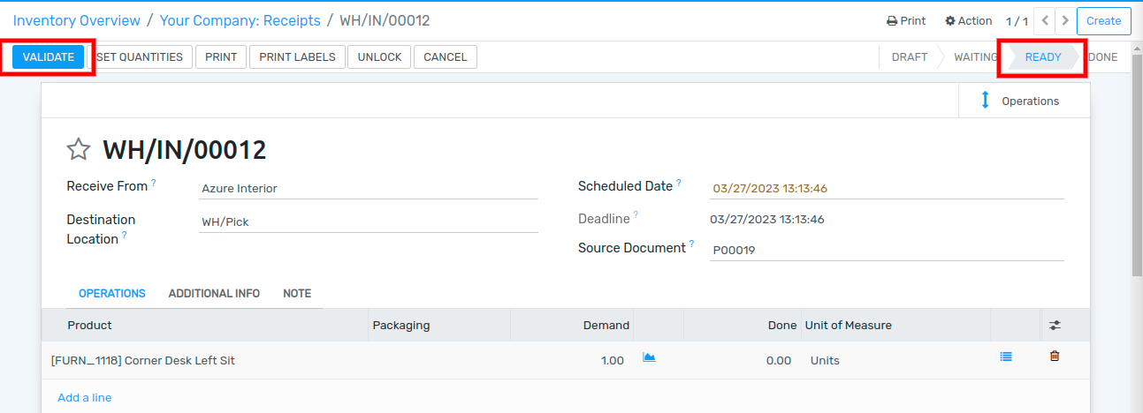Show the help tooltip next to Source Document

(691, 244)
